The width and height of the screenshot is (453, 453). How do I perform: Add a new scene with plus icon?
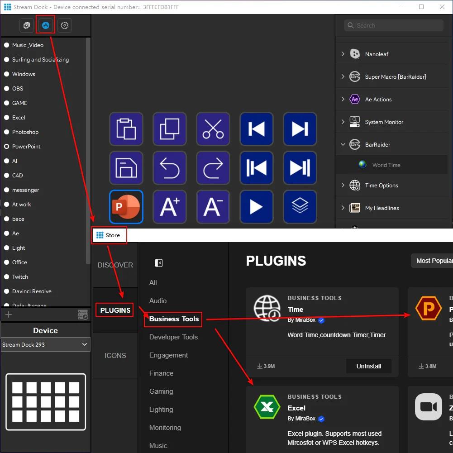9,315
